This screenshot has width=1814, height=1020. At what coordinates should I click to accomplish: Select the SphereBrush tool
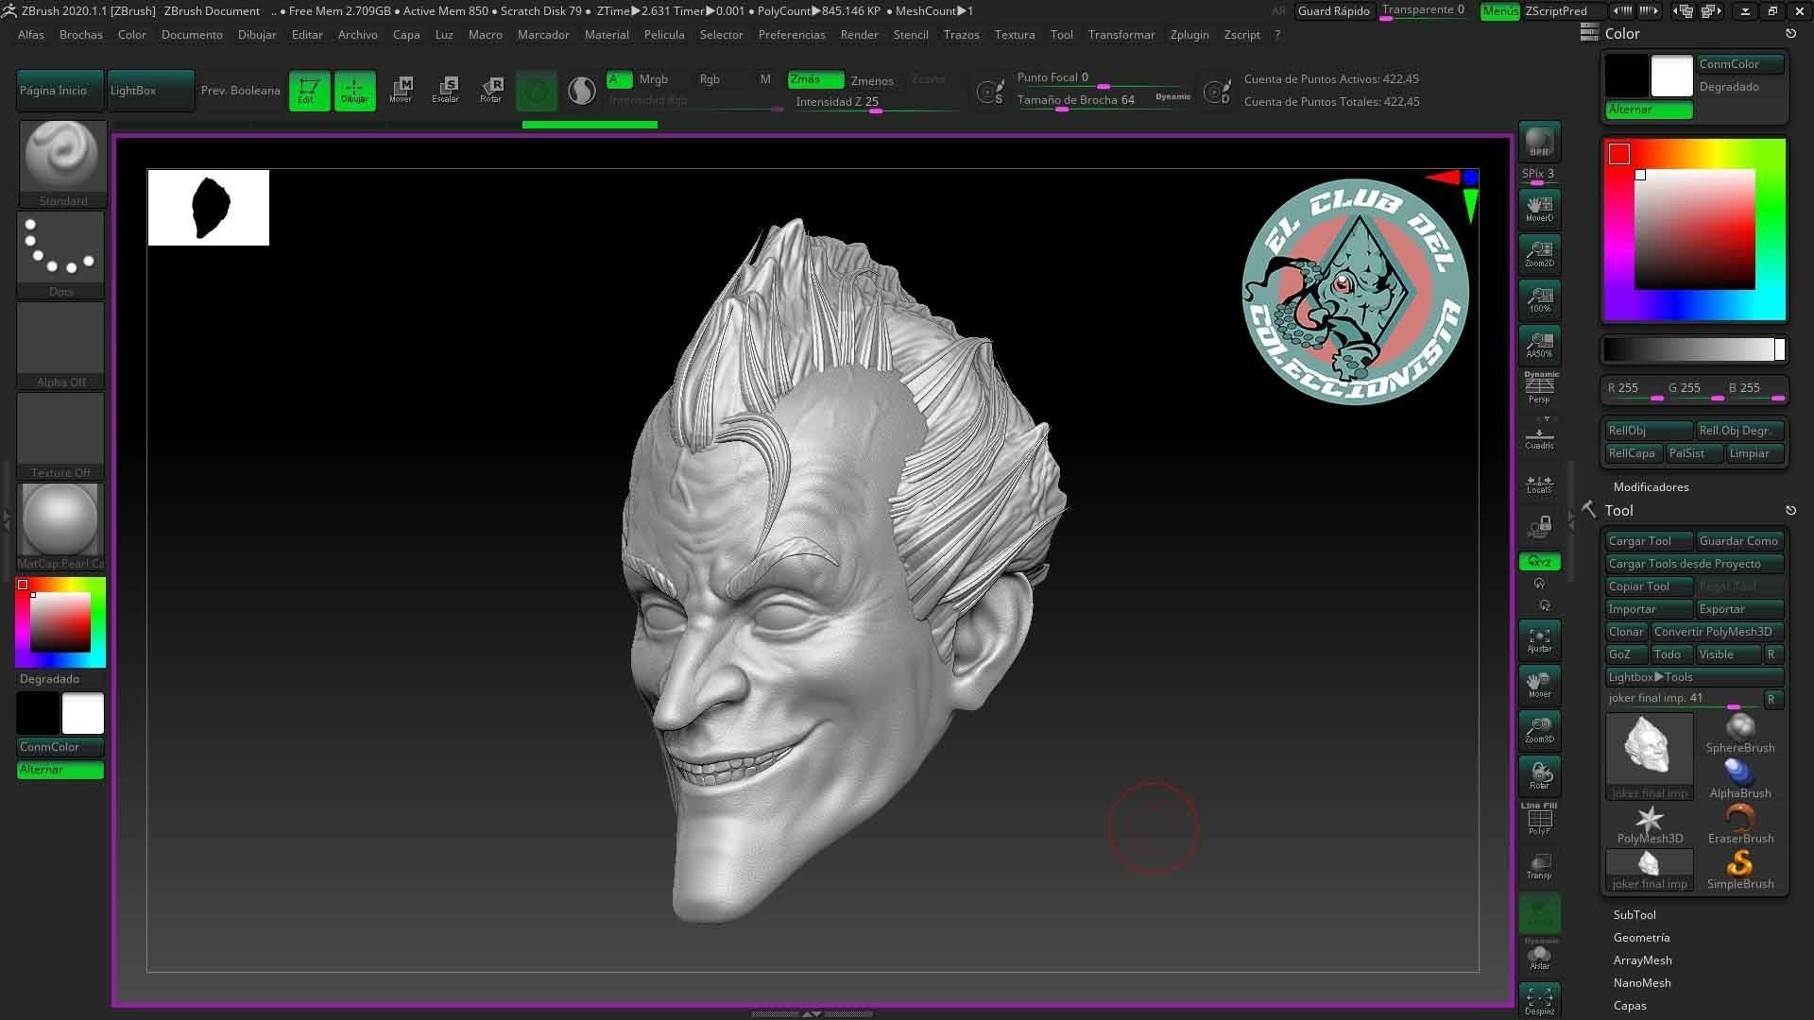pyautogui.click(x=1740, y=733)
